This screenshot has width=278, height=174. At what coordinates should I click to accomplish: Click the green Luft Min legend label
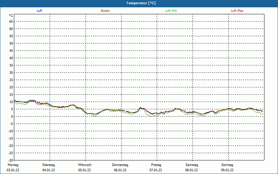coord(171,11)
